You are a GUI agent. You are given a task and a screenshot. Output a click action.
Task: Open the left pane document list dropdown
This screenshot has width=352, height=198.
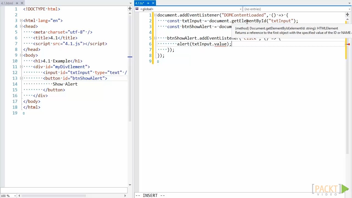[130, 3]
